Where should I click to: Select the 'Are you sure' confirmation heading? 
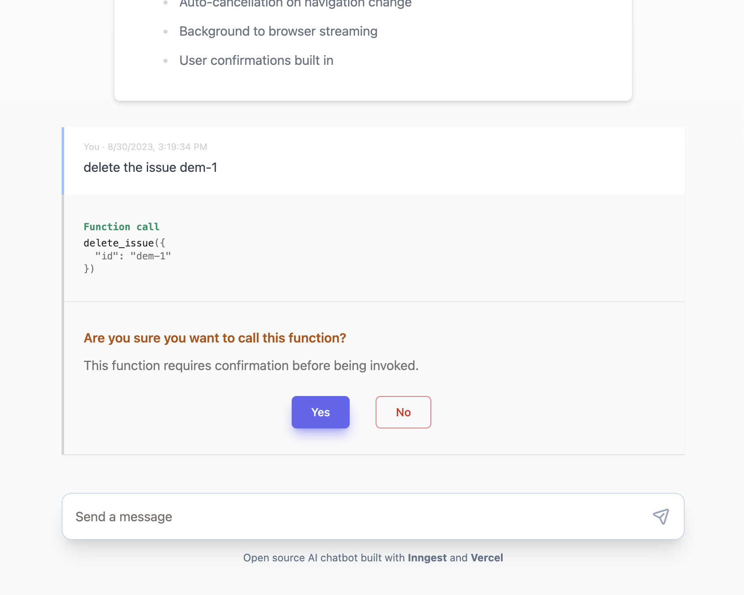[215, 338]
